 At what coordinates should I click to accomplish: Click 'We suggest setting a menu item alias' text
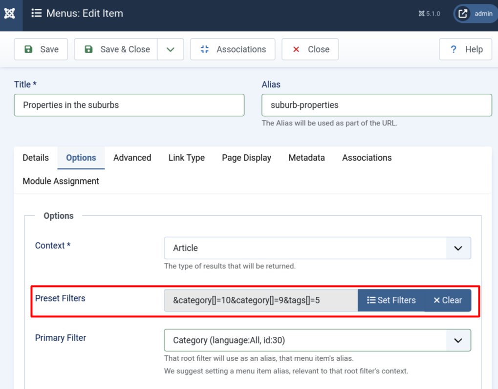click(286, 371)
